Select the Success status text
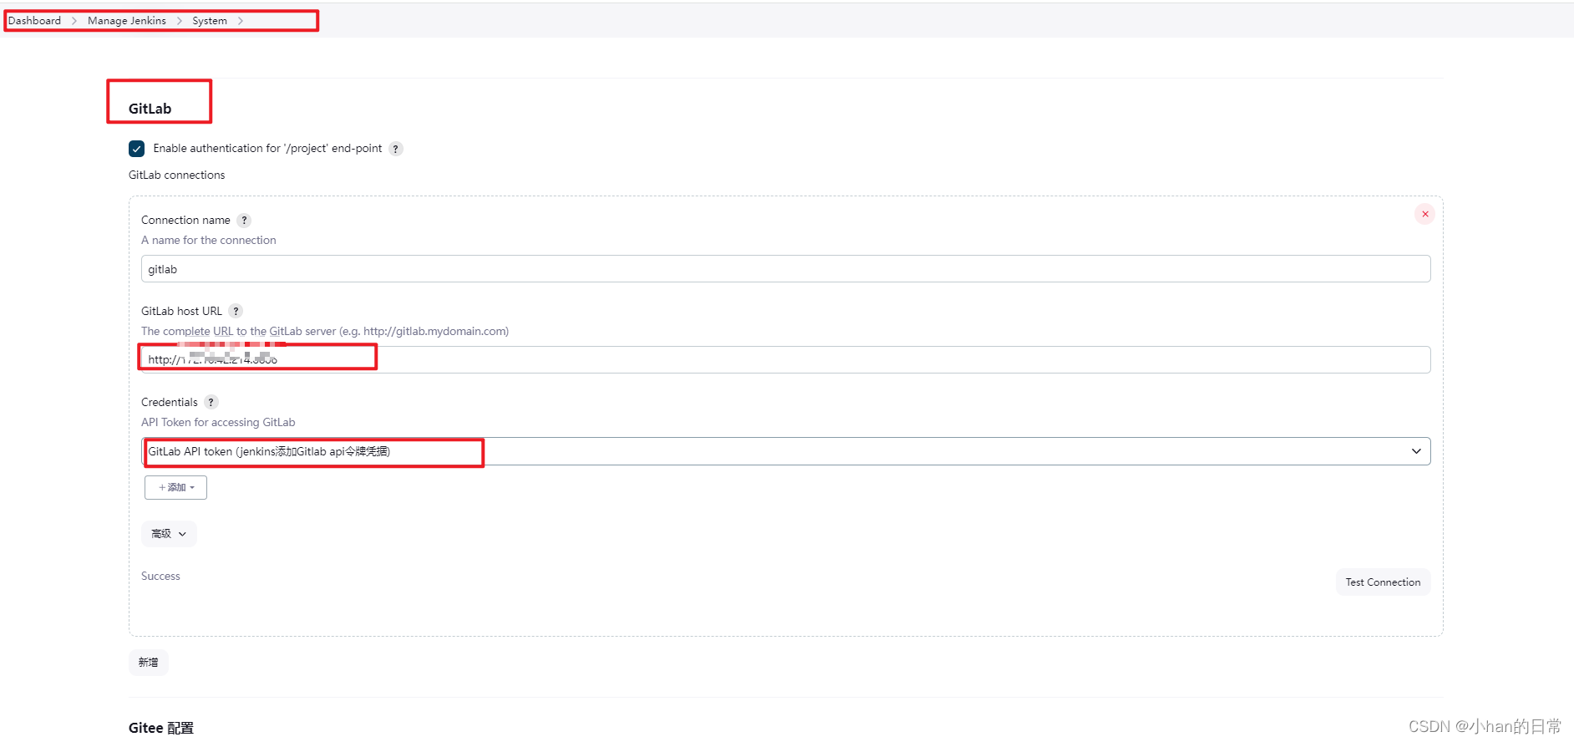Image resolution: width=1574 pixels, height=742 pixels. (x=160, y=577)
